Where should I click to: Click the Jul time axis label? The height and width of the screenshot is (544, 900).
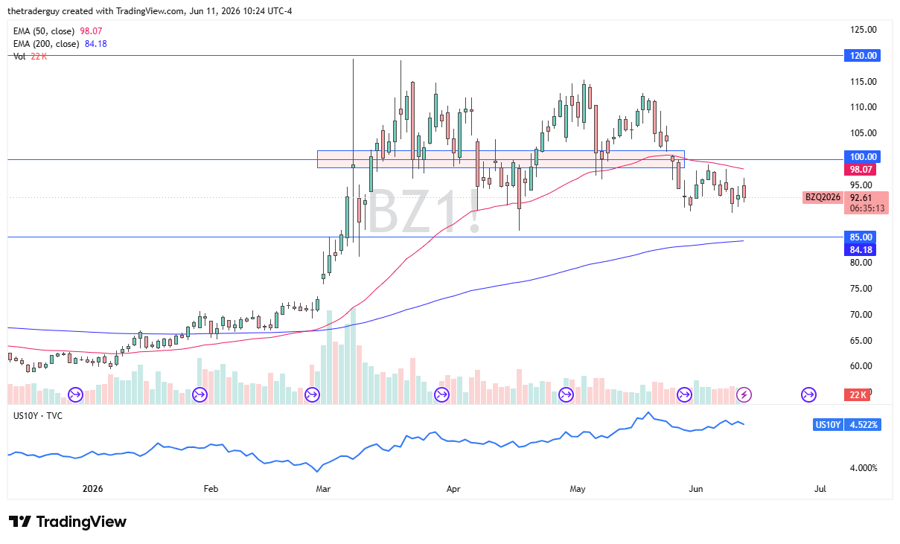click(820, 489)
